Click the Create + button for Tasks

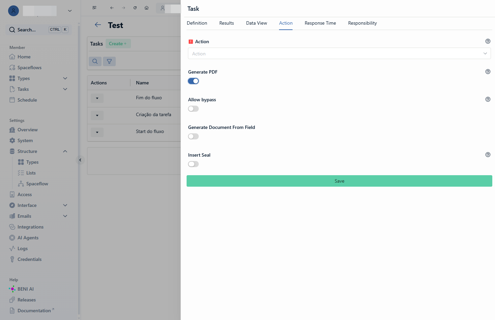click(118, 44)
